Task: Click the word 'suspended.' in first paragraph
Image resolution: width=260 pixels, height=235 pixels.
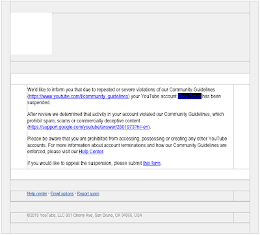Action: click(x=39, y=102)
